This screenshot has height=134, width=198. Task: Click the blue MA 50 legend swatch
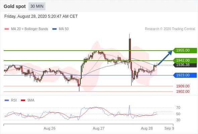(x=54, y=29)
